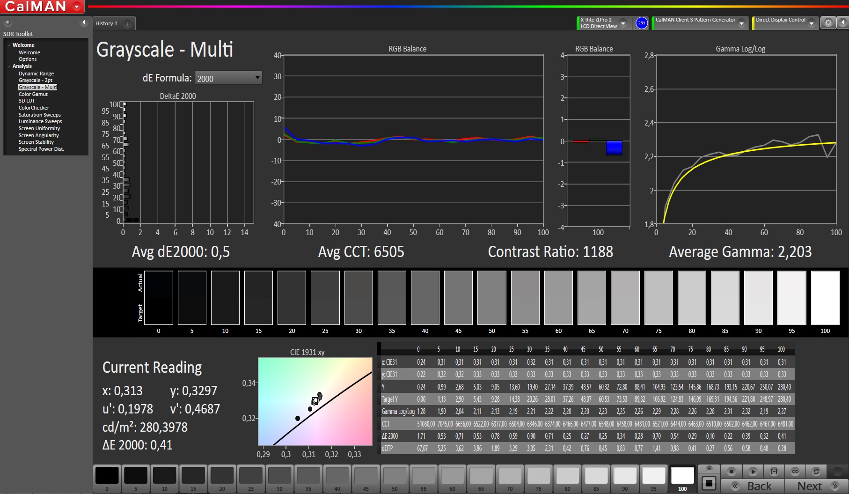Select Grayscale - 2pt in sidebar
This screenshot has width=849, height=494.
tap(35, 80)
